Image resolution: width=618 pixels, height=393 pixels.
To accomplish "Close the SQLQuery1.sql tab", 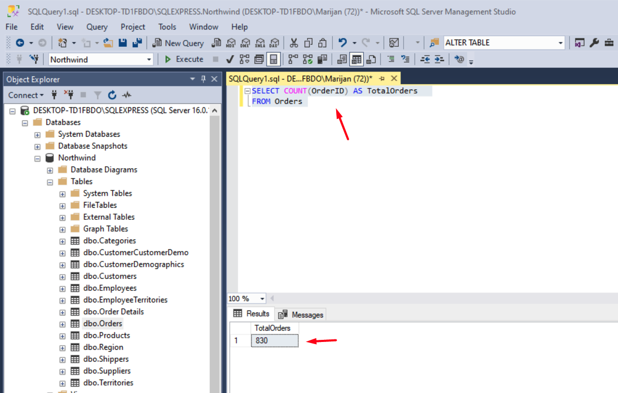I will pos(394,78).
